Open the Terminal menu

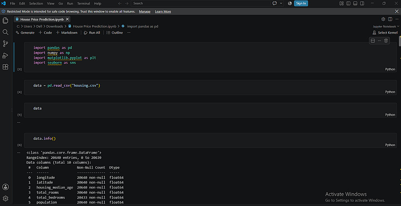pyautogui.click(x=84, y=3)
